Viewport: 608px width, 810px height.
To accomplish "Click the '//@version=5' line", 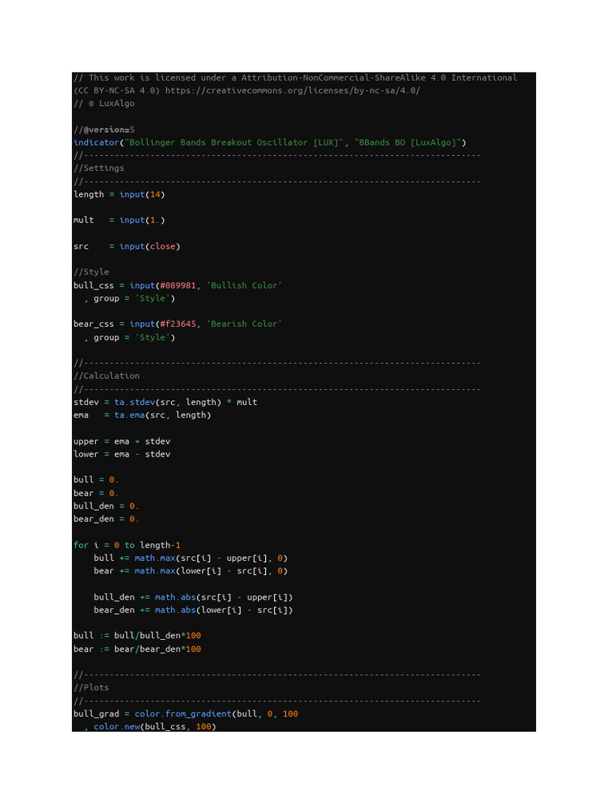I will (x=104, y=130).
